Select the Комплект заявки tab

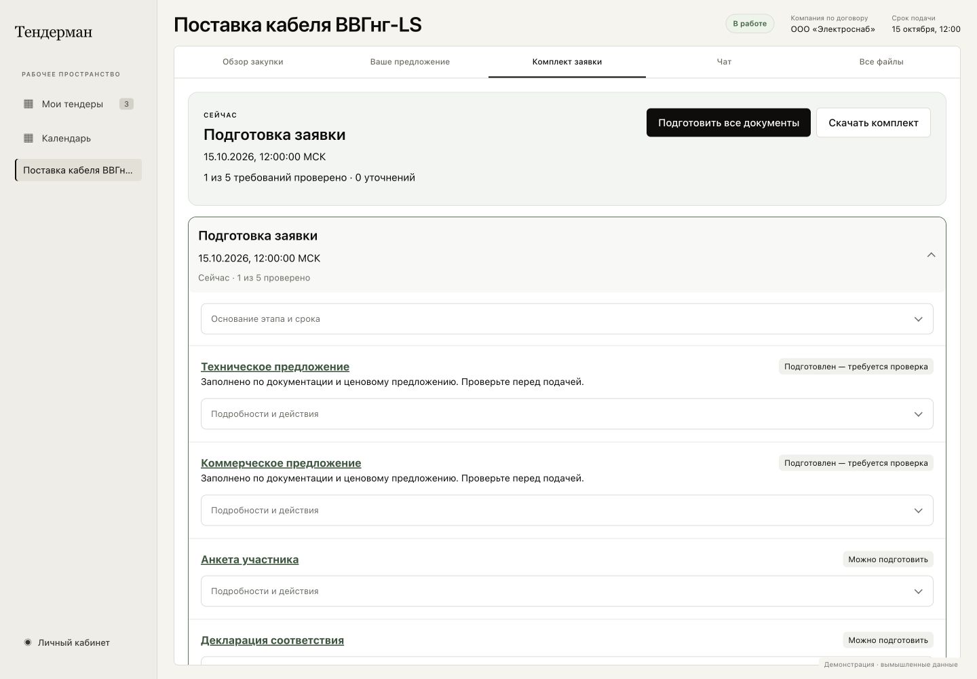click(x=567, y=62)
